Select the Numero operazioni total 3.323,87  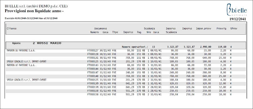[x=173, y=47]
